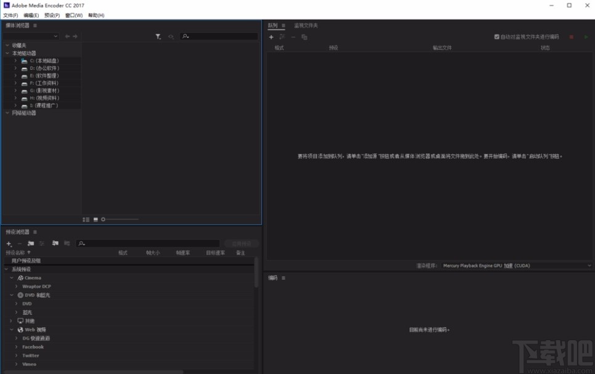Open the Media Browser panel menu icon
The height and width of the screenshot is (374, 595).
pos(35,25)
